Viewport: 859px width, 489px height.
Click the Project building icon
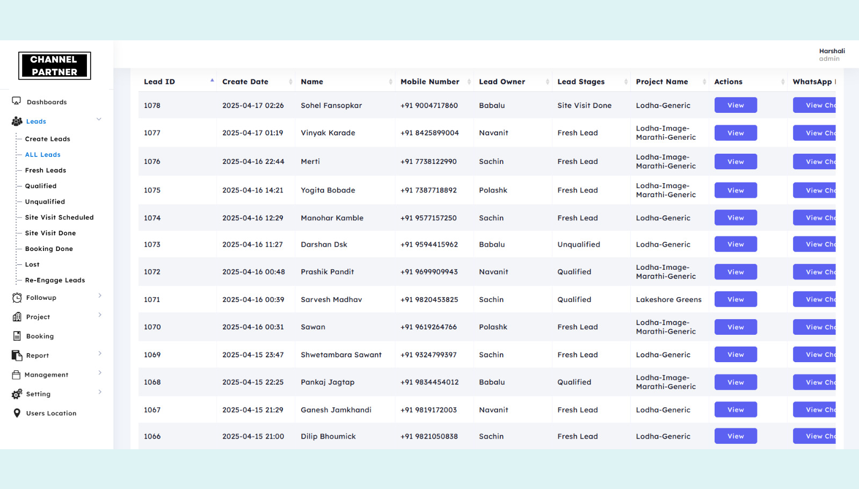coord(17,317)
